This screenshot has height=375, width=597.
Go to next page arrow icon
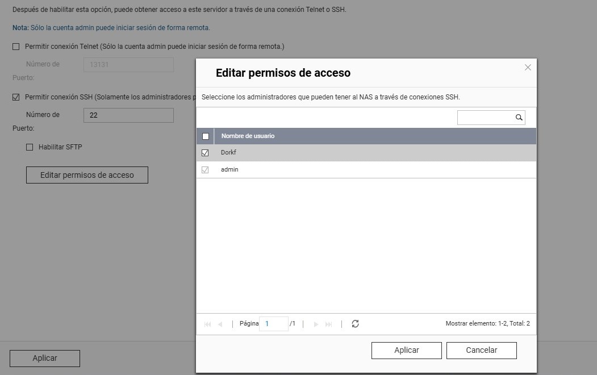[x=316, y=324]
